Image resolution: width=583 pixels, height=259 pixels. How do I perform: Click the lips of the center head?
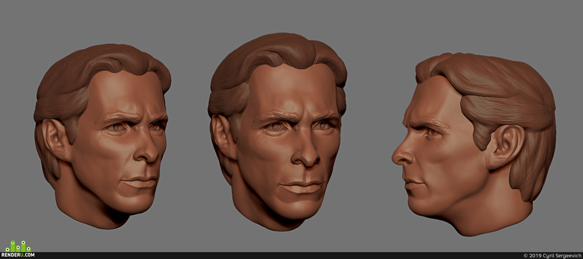(302, 187)
